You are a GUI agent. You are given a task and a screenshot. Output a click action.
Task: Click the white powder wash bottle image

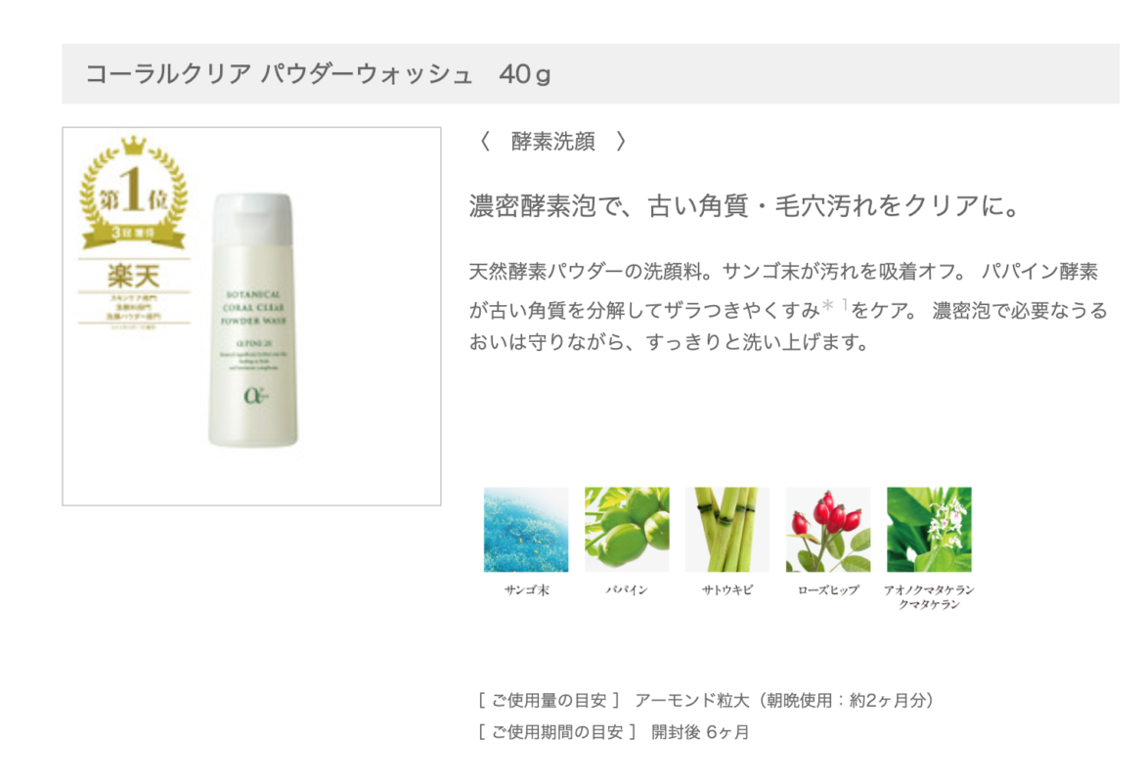point(253,320)
